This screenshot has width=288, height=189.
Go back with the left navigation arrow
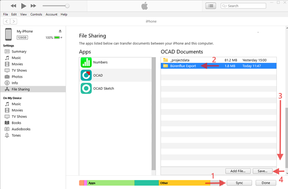click(7, 21)
